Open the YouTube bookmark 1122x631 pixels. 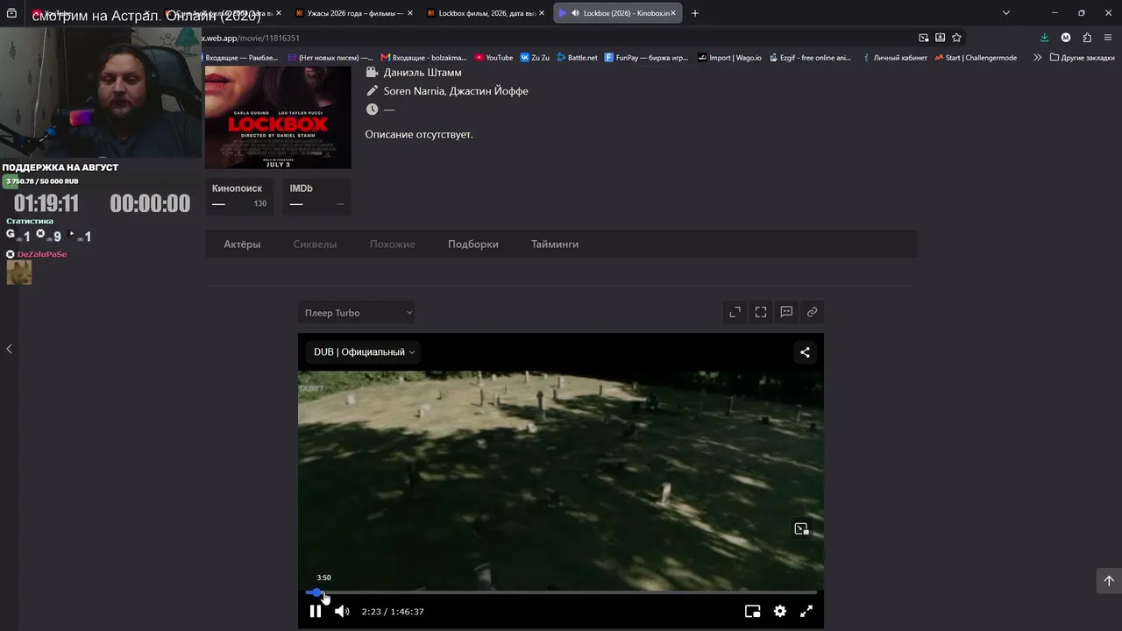coord(494,58)
